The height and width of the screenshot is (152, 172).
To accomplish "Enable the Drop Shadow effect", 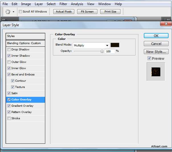I will 9,49.
